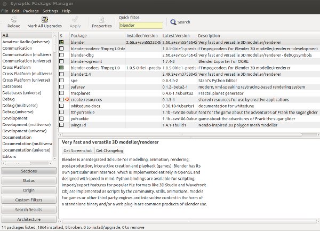Image resolution: width=320 pixels, height=231 pixels.
Task: Click the Origin filter button
Action: pos(29,190)
